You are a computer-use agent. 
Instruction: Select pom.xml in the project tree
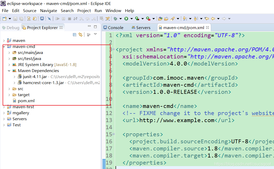pyautogui.click(x=24, y=101)
